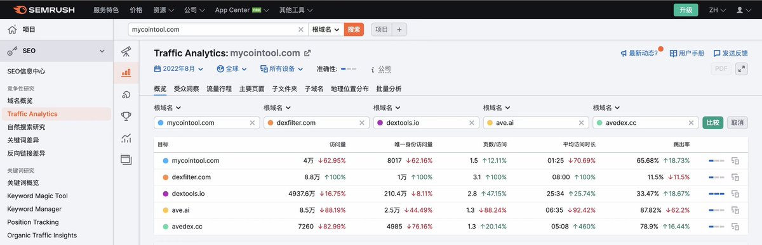Viewport: 762px width, 245px height.
Task: Click the 取消 button
Action: 737,123
